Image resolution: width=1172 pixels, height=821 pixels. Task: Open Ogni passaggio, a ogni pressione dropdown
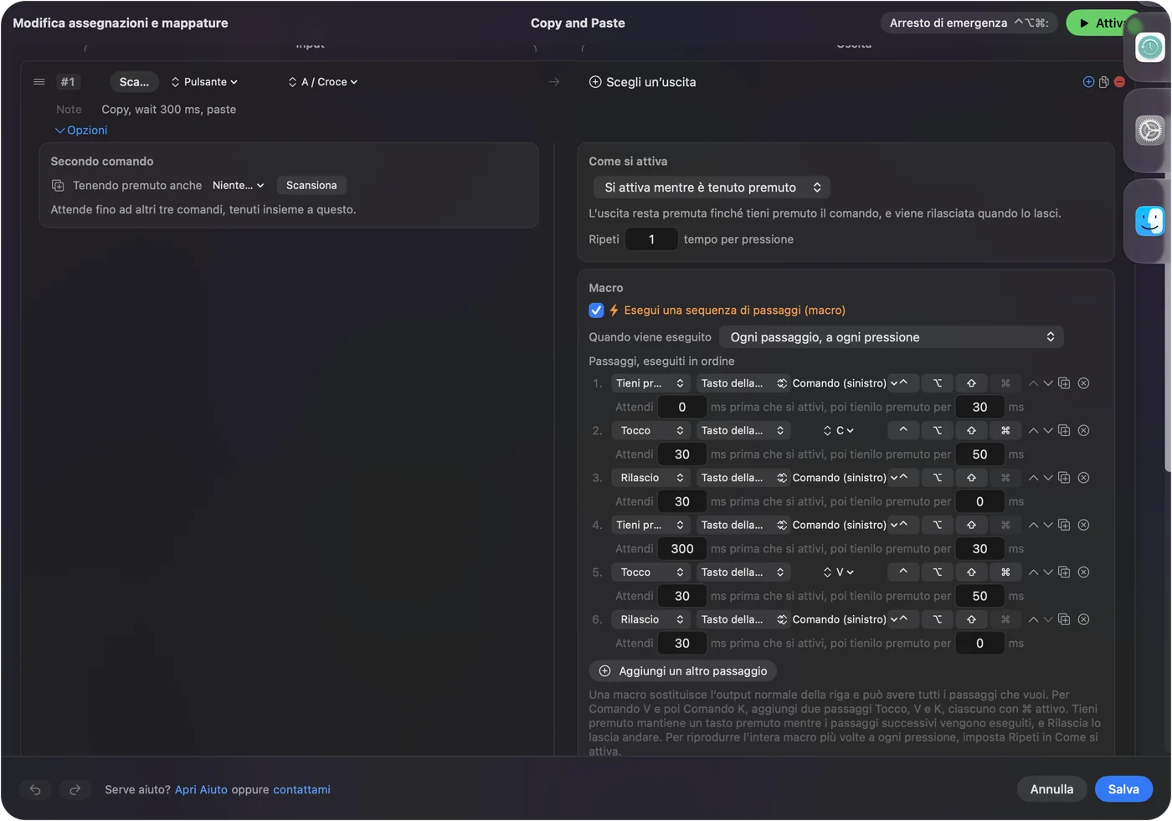(892, 337)
